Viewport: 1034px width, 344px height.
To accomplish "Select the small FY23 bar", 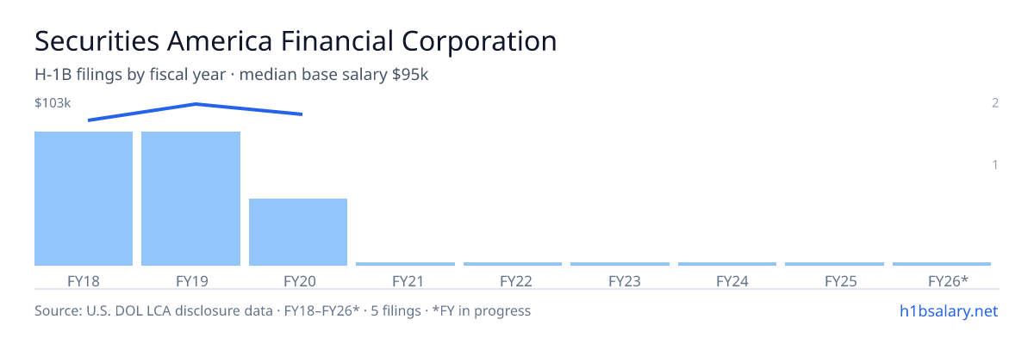I will (620, 264).
